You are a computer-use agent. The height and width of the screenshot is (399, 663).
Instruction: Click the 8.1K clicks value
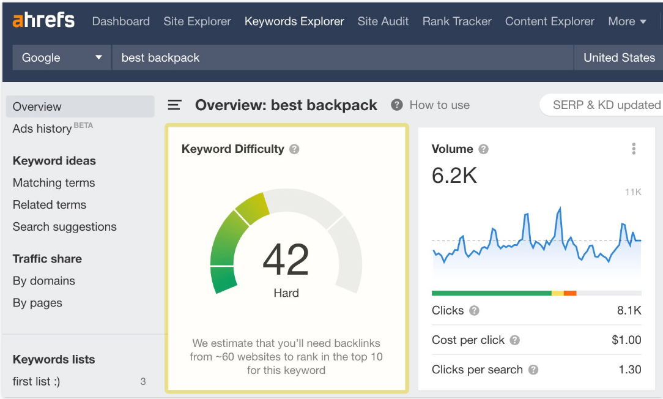click(629, 310)
